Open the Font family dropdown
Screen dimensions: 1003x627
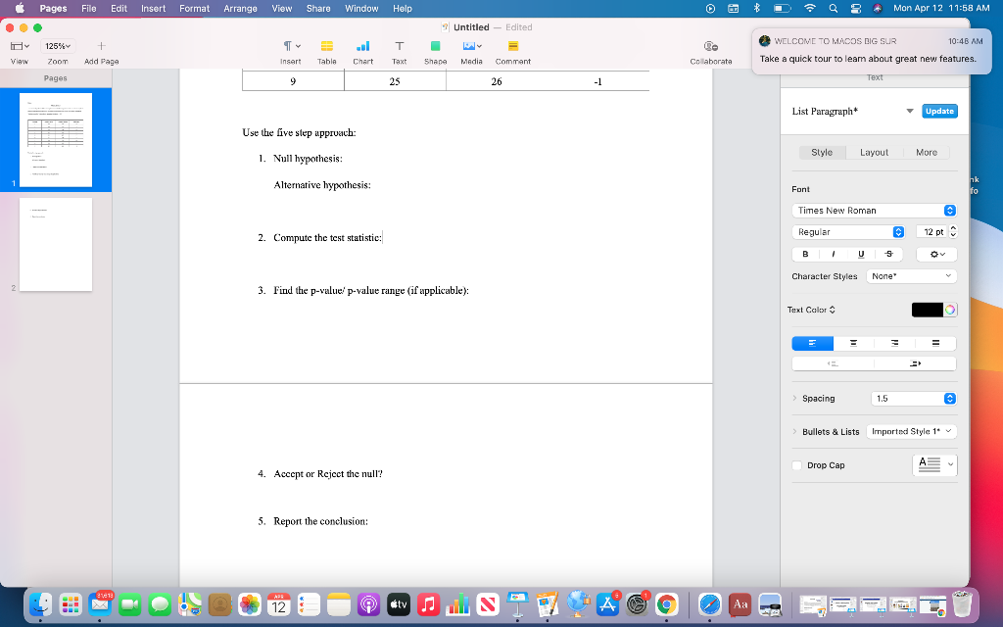[873, 210]
